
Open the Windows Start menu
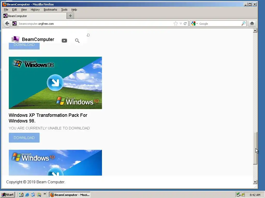(x=8, y=195)
